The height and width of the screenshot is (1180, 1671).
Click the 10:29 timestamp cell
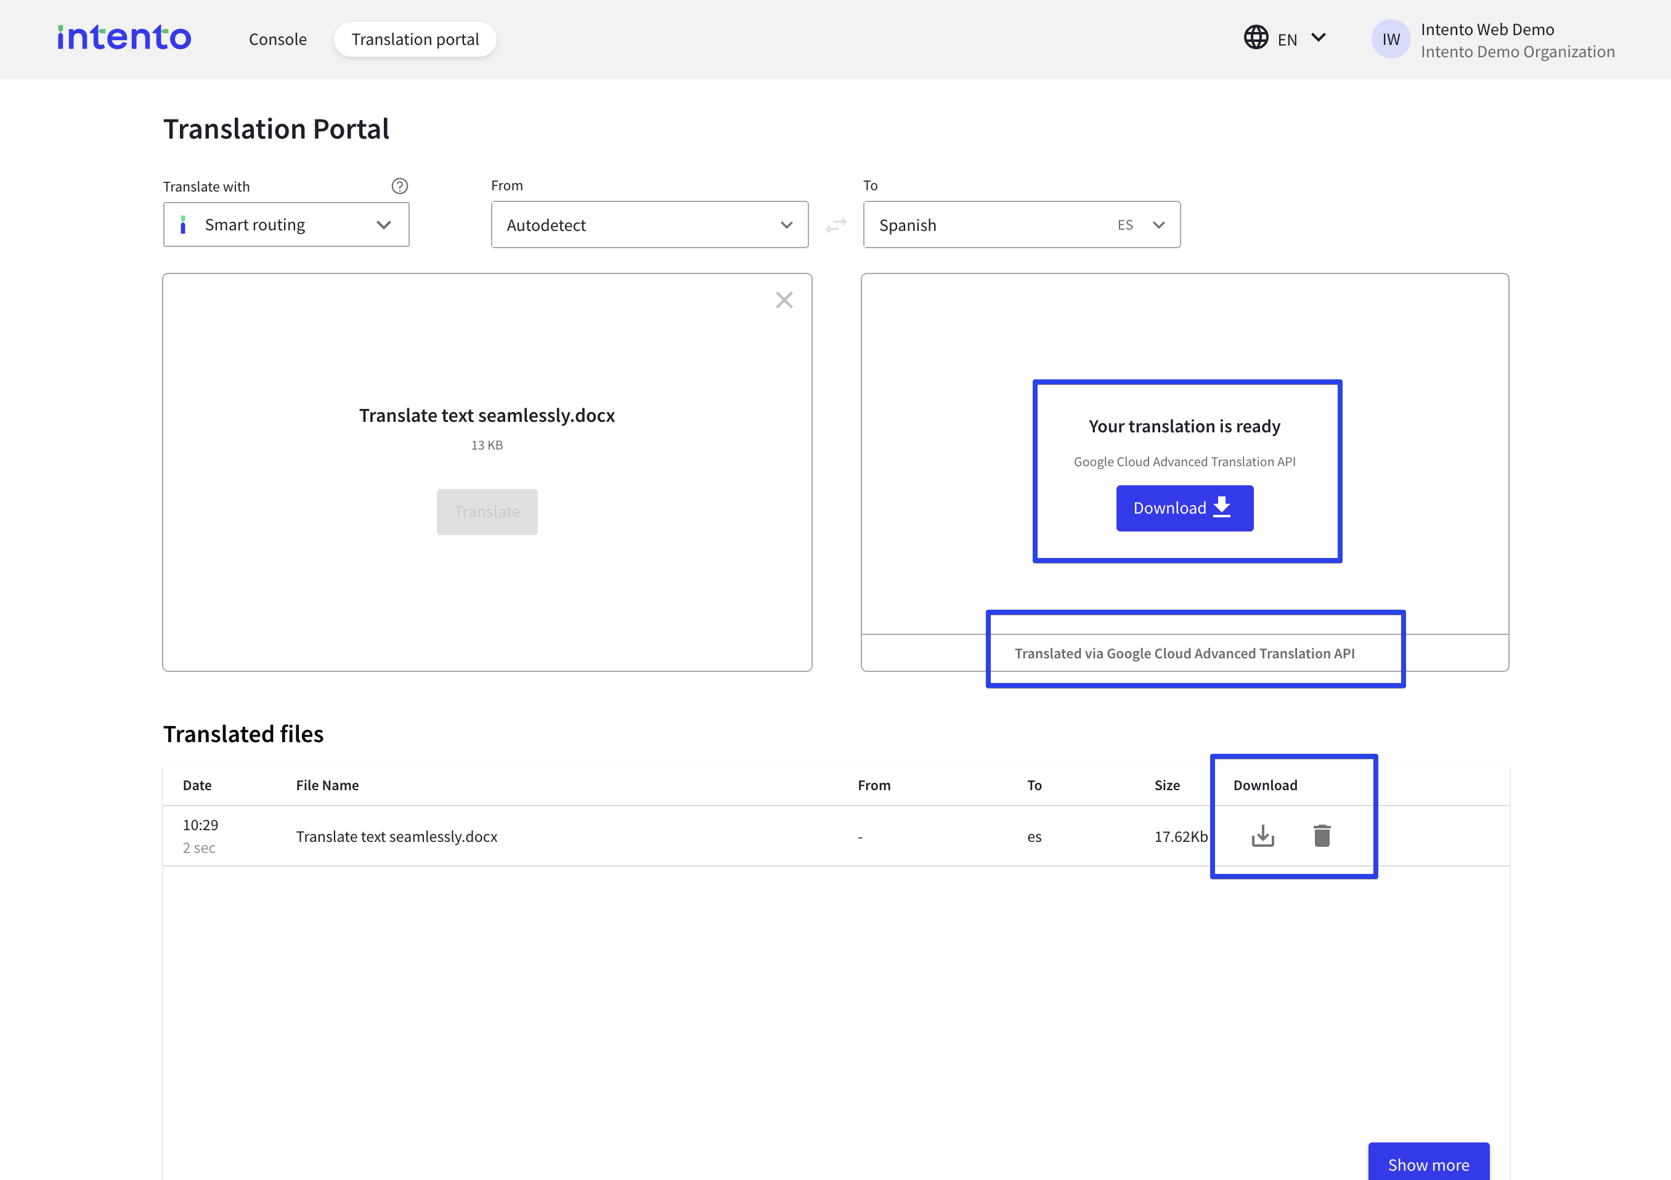tap(200, 825)
